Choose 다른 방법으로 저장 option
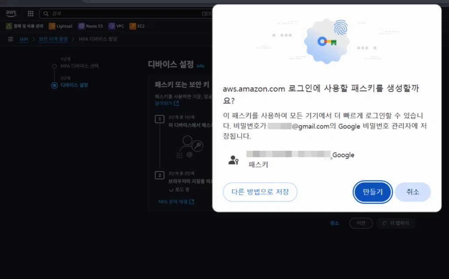Viewport: 449px width, 279px height. 260,192
